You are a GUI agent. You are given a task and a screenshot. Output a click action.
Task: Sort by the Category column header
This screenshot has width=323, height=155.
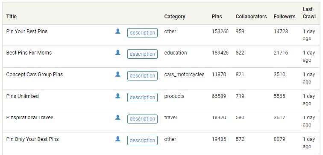[x=175, y=17]
